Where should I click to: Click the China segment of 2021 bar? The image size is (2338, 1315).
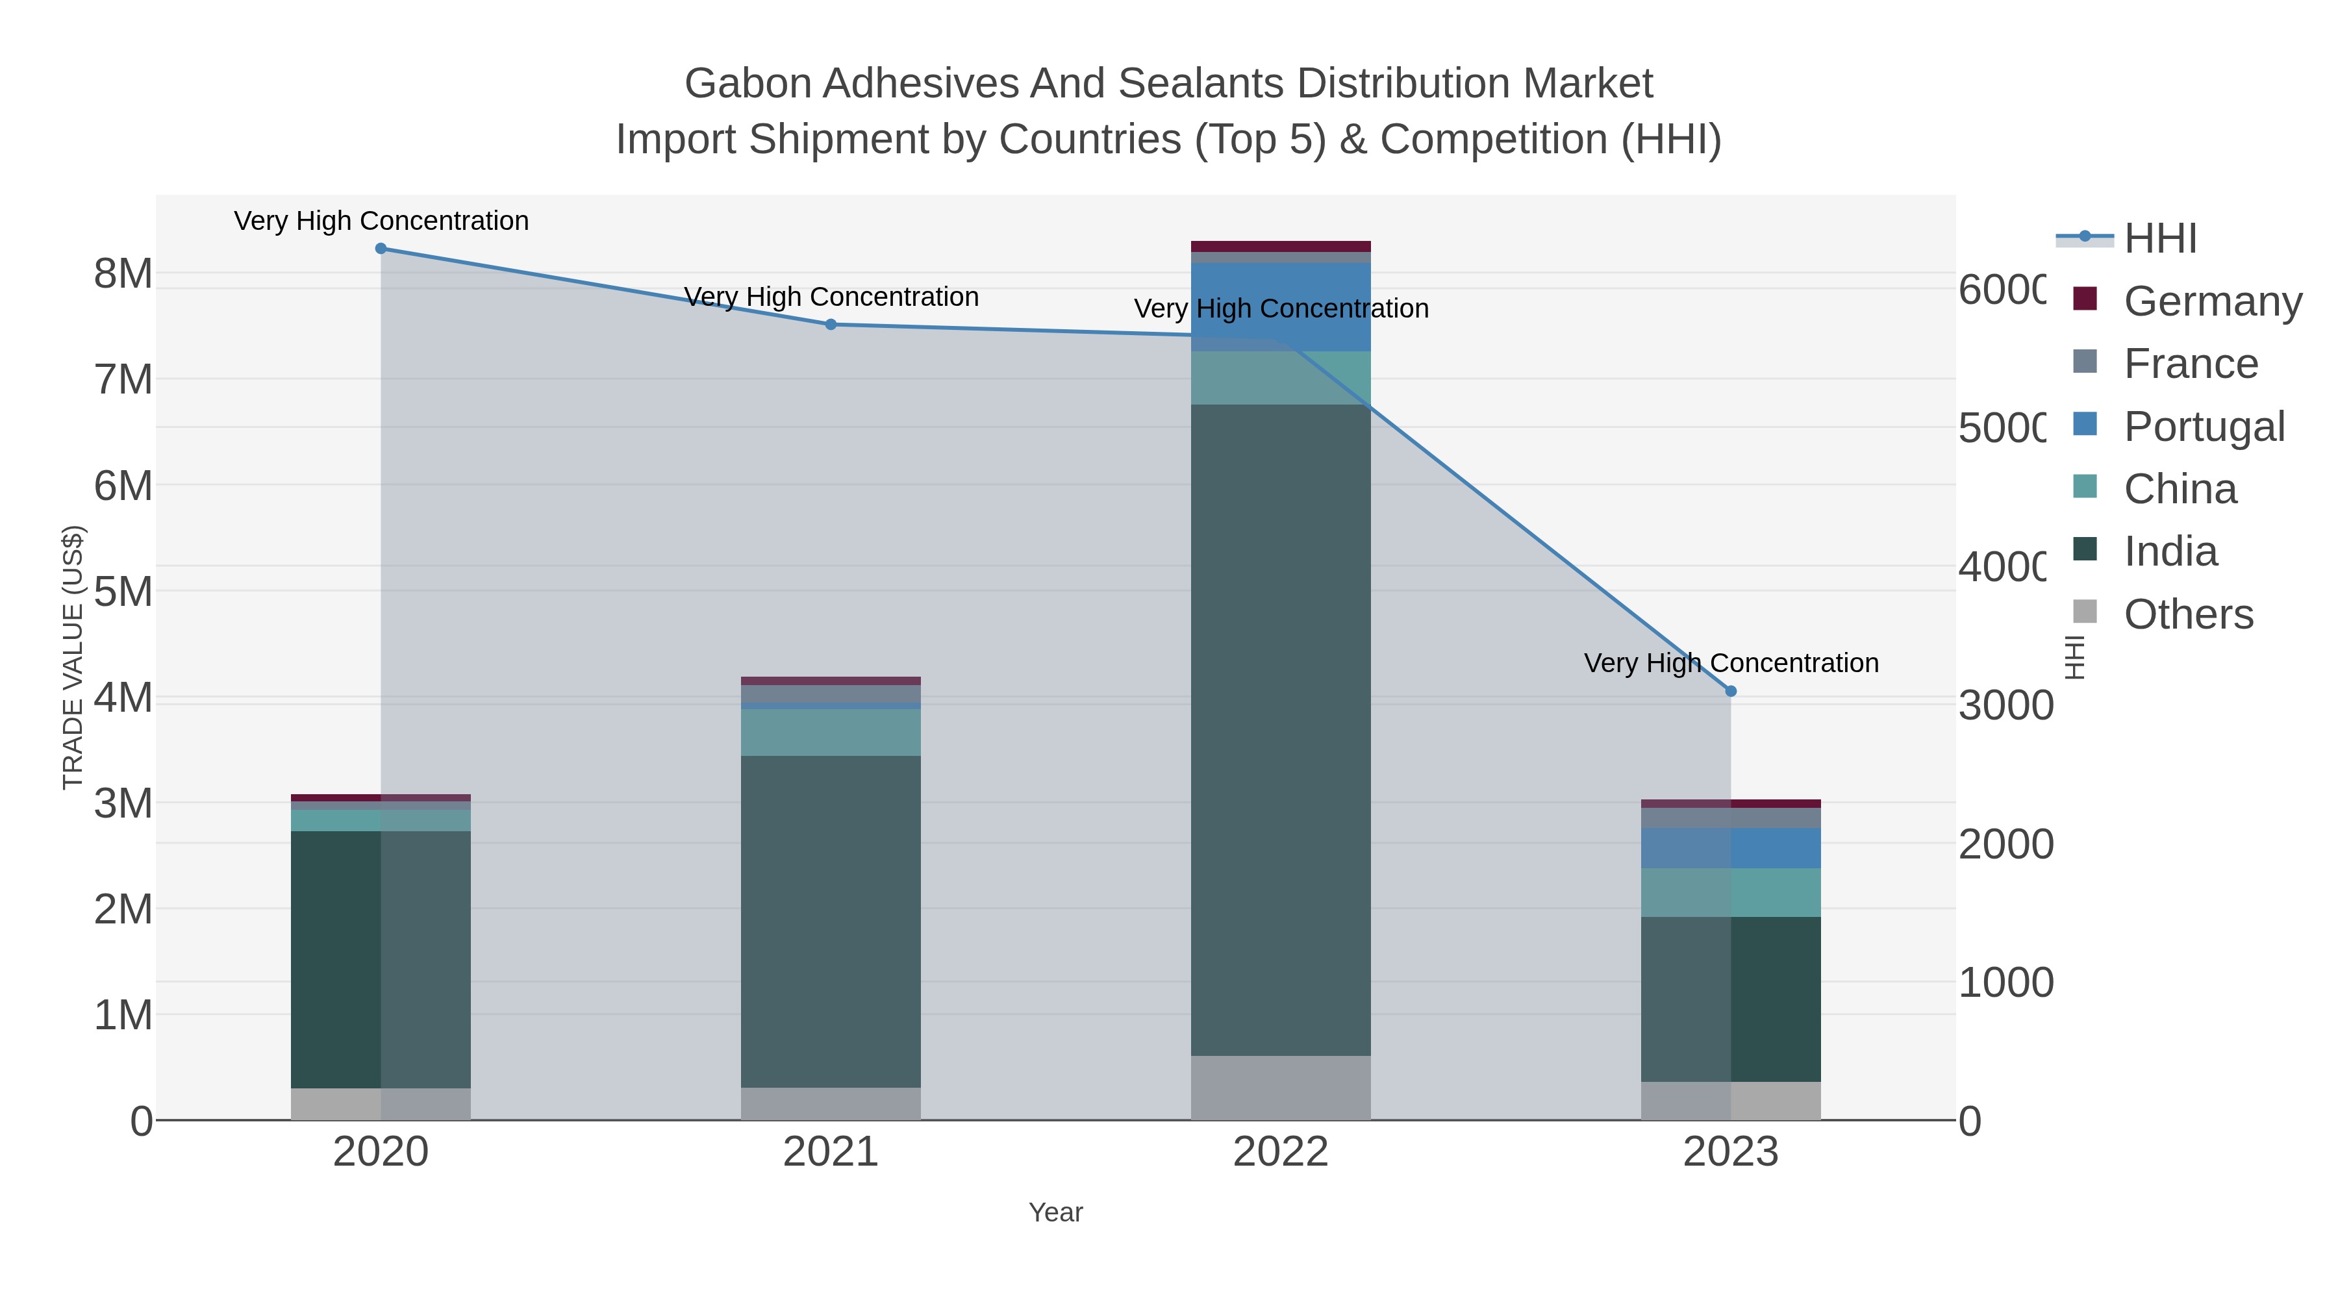tap(831, 733)
